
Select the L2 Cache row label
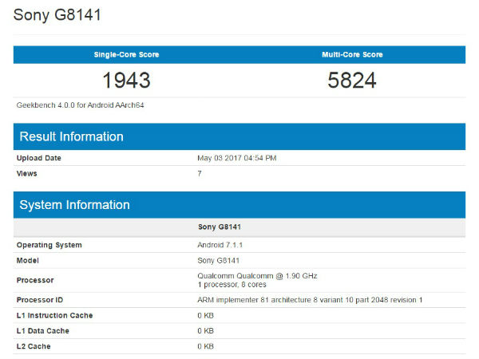[x=35, y=345]
